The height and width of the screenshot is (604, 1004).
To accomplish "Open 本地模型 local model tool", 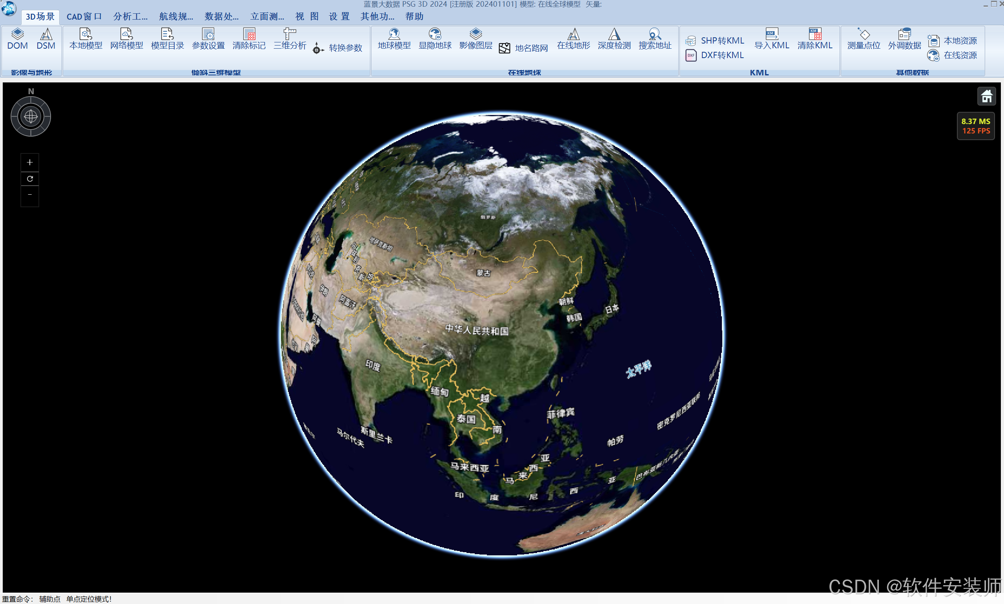I will tap(86, 39).
